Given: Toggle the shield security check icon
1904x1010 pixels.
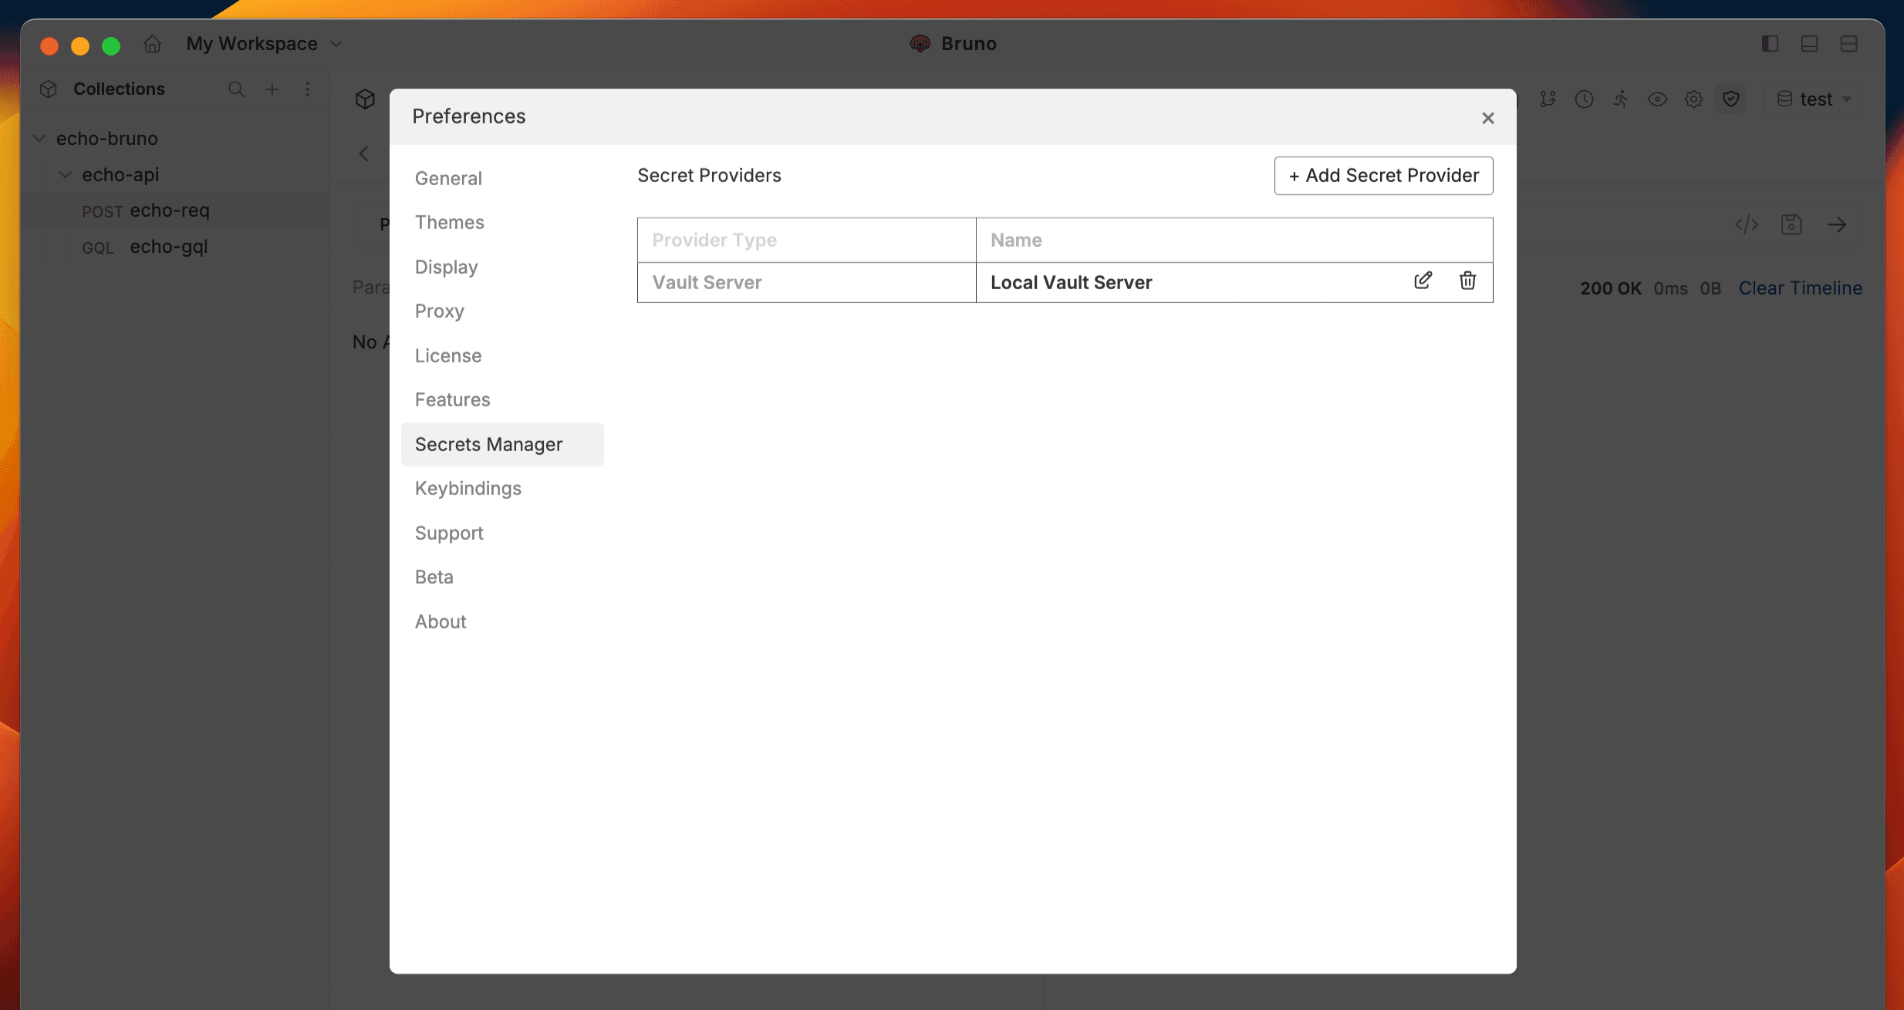Looking at the screenshot, I should coord(1730,99).
